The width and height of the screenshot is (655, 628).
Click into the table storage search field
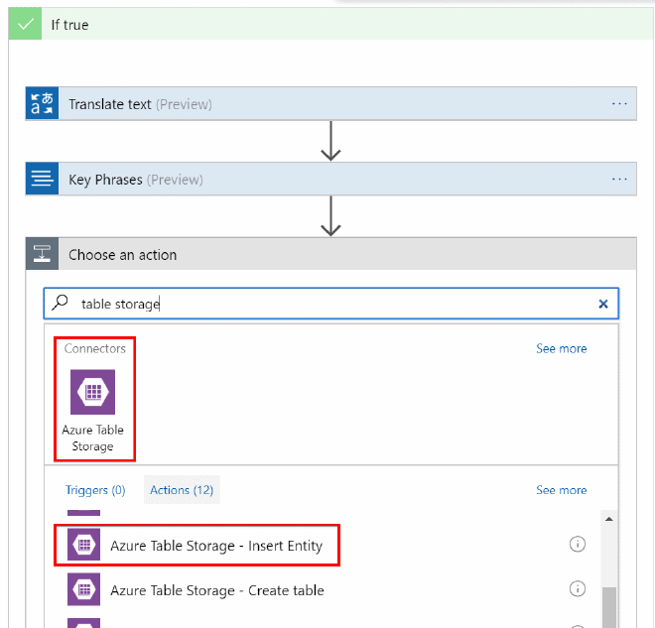[330, 304]
